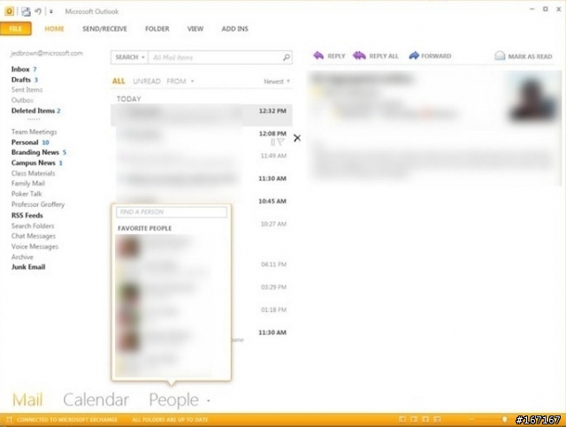Open the SEARCH scope dropdown
This screenshot has height=427, width=566.
pyautogui.click(x=130, y=57)
